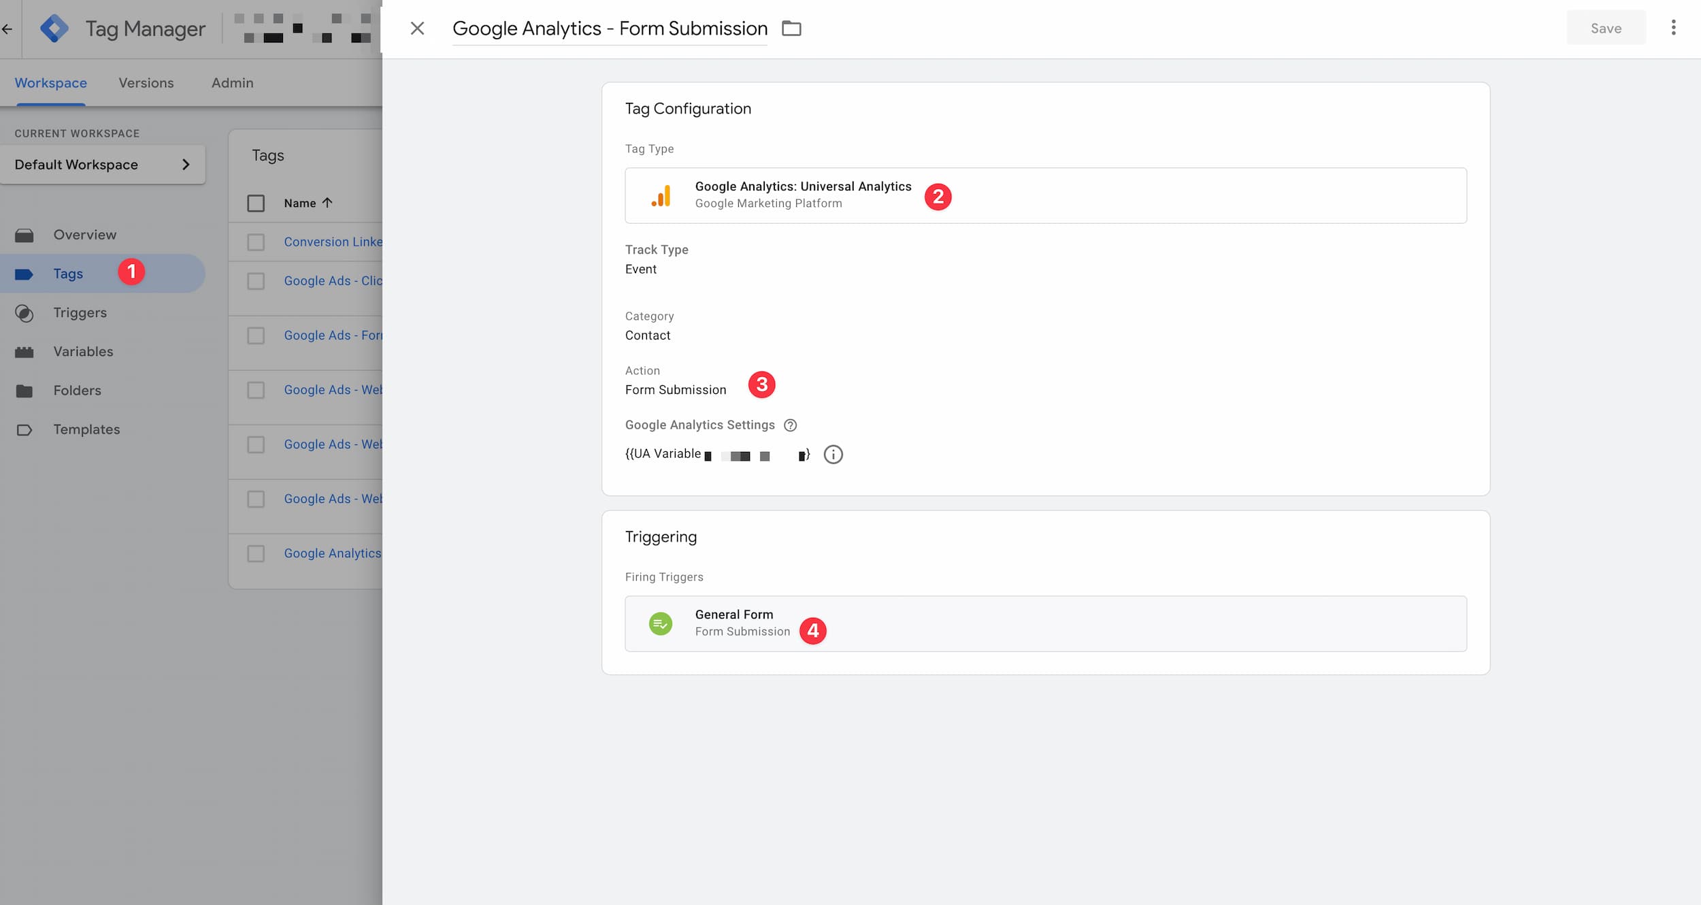This screenshot has width=1701, height=905.
Task: Open the Google Ads - For tag link
Action: pos(333,335)
